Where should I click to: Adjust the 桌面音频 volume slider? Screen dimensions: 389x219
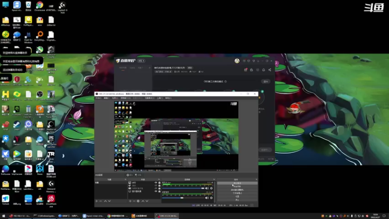(183, 198)
